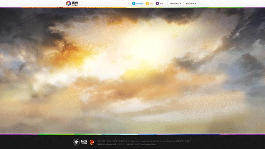Click the 京网文 license number in footer
Image resolution: width=265 pixels, height=149 pixels.
[x=107, y=144]
